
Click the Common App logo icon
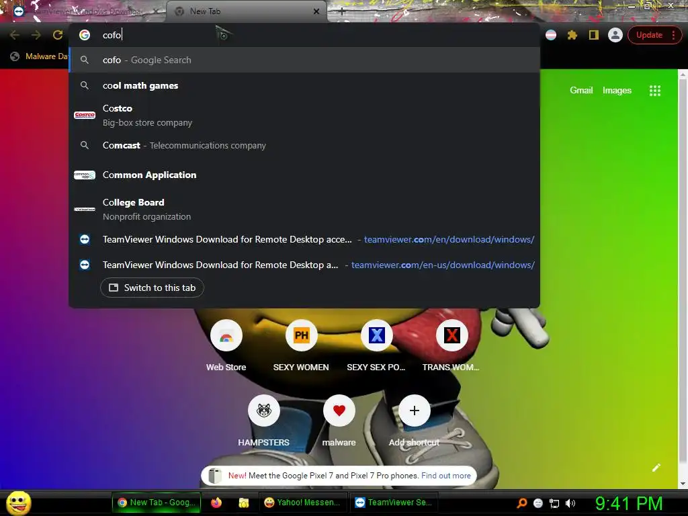click(85, 175)
